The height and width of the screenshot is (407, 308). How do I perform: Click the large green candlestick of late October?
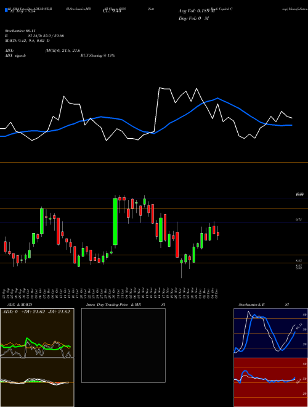(115, 221)
